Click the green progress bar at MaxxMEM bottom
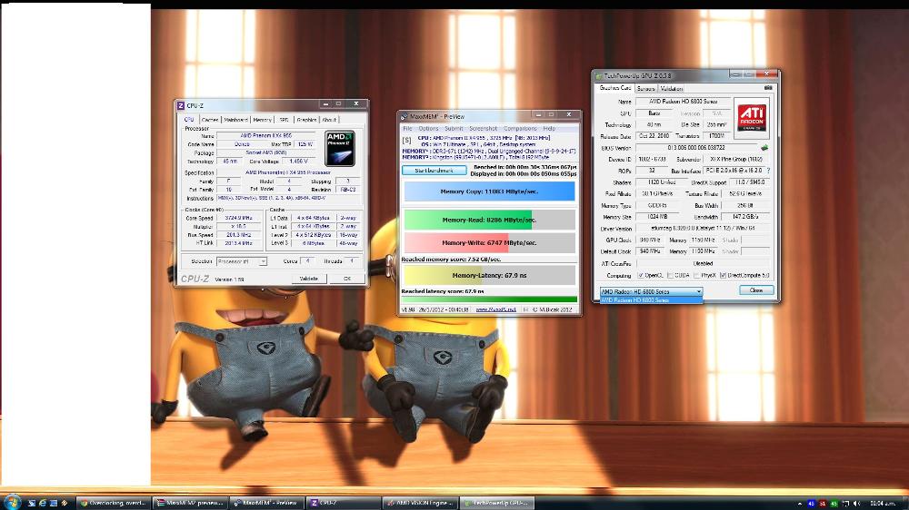 coord(489,299)
